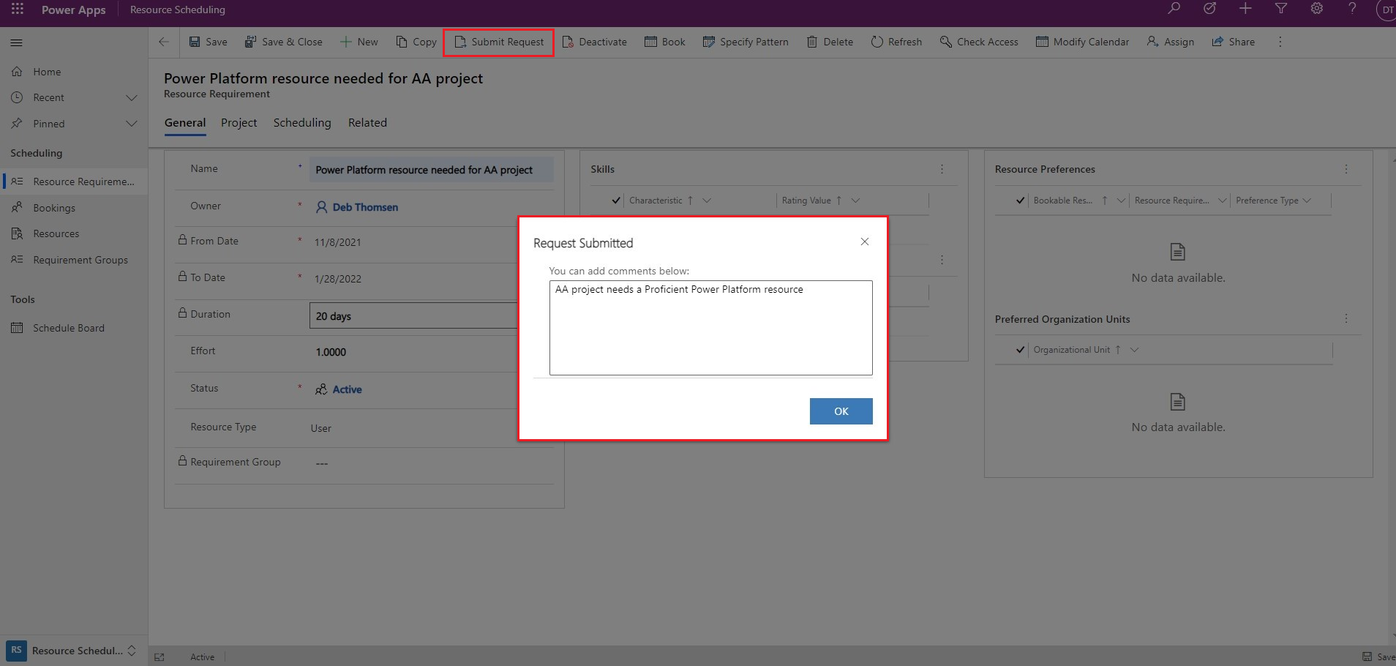The image size is (1396, 666).
Task: Open the Rating Value column dropdown
Action: [x=855, y=201]
